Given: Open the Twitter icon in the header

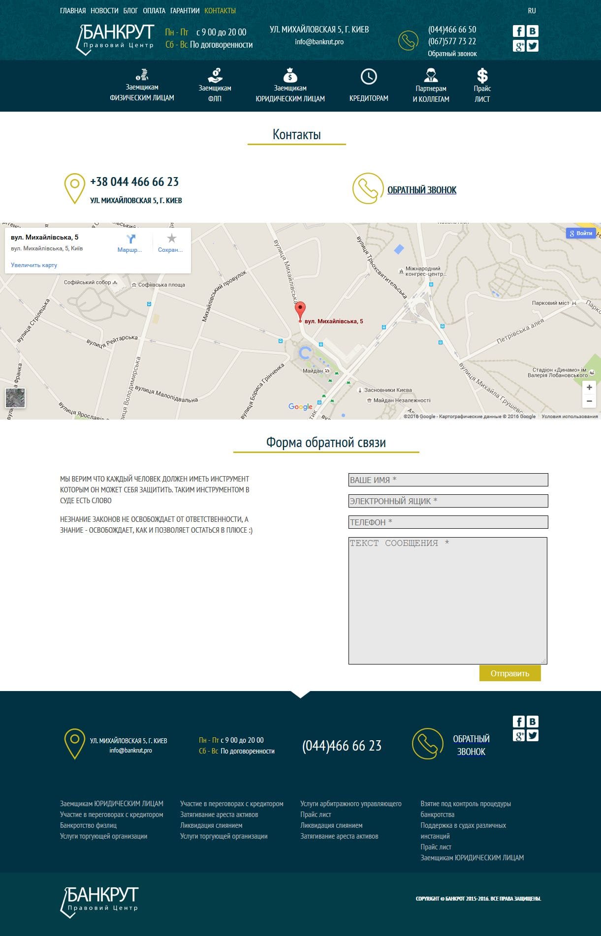Looking at the screenshot, I should point(532,46).
